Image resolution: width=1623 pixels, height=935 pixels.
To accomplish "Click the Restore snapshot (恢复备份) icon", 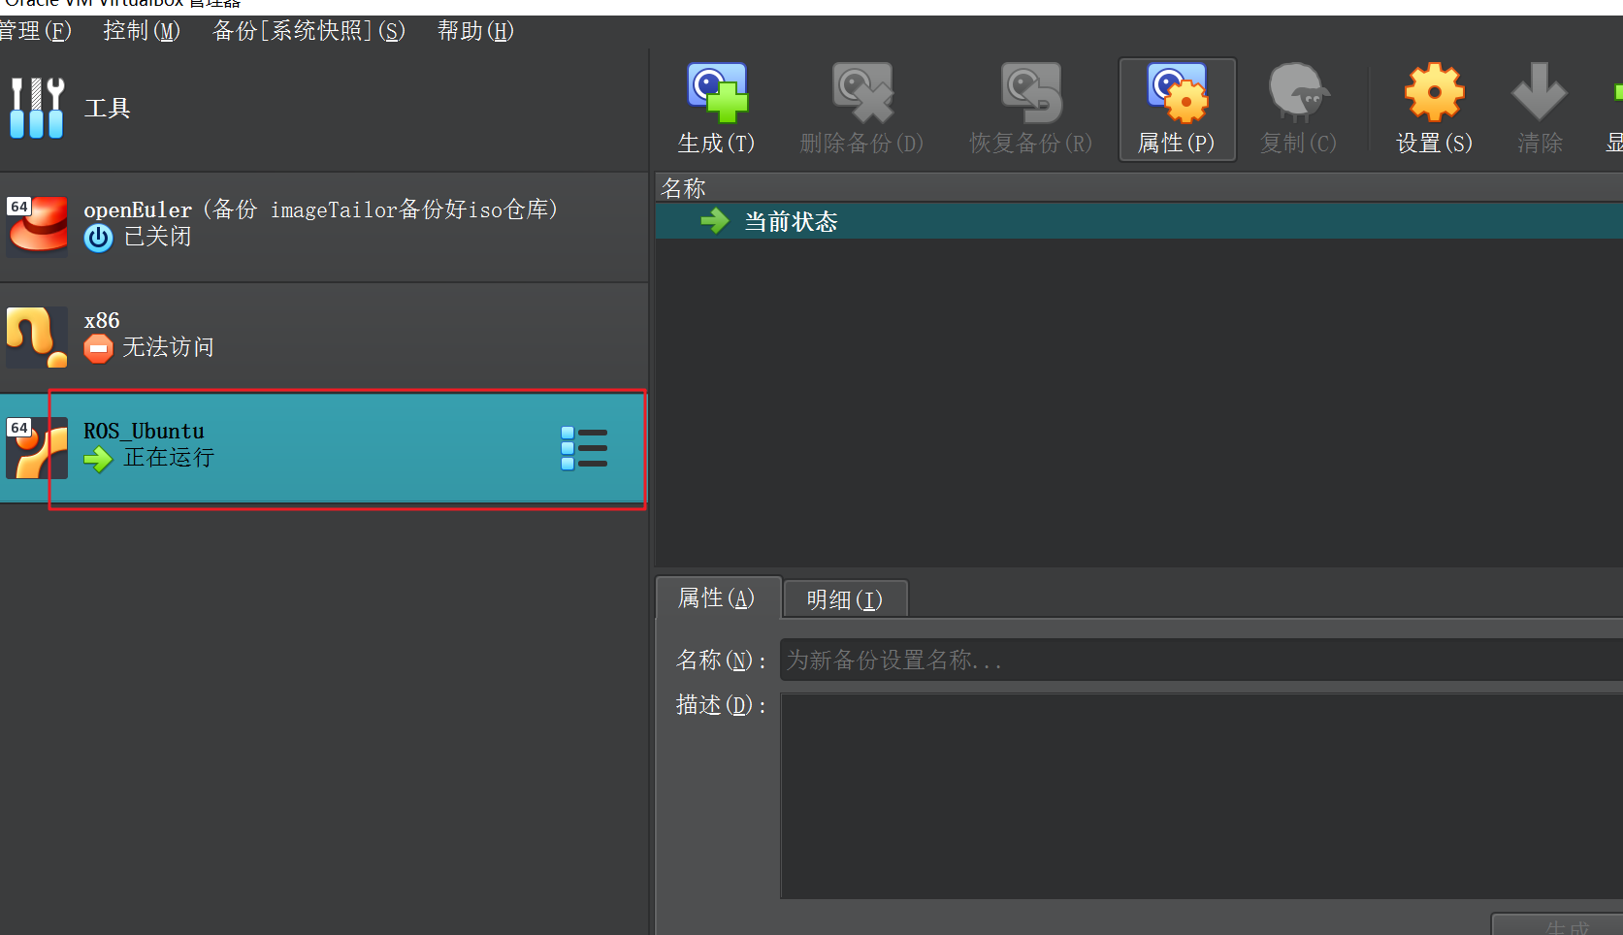I will (x=1030, y=95).
